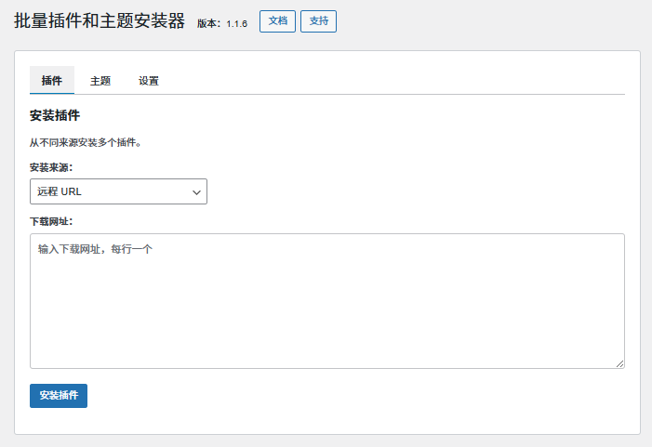Click the 支持 support button
Image resolution: width=652 pixels, height=447 pixels.
tap(318, 20)
